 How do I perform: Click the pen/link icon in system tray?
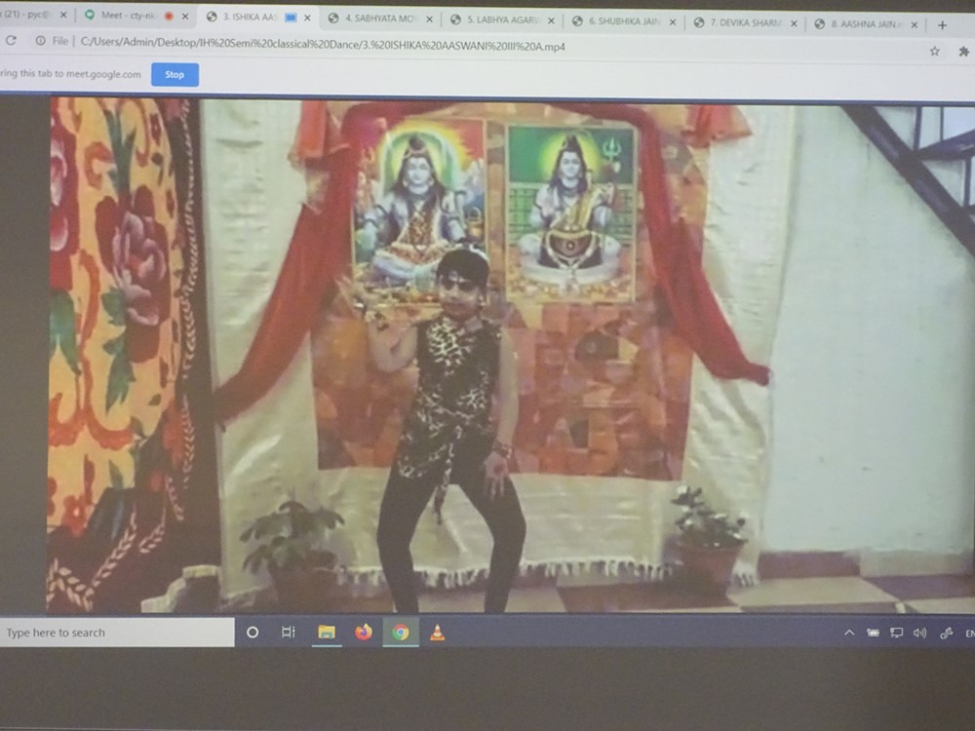click(946, 634)
